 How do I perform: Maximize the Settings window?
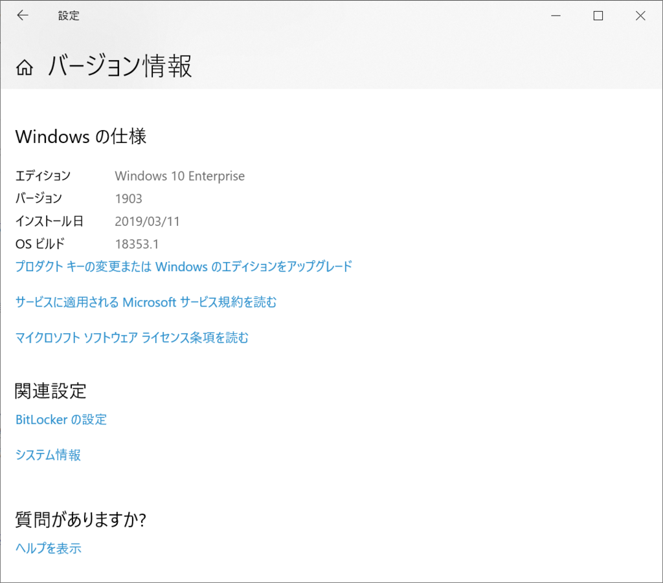pyautogui.click(x=598, y=15)
